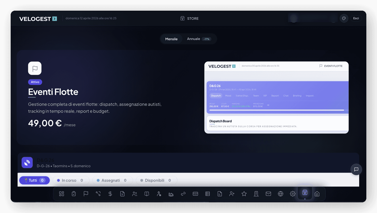Open the settings gear icon in the dock
377x213 pixels.
pos(293,194)
